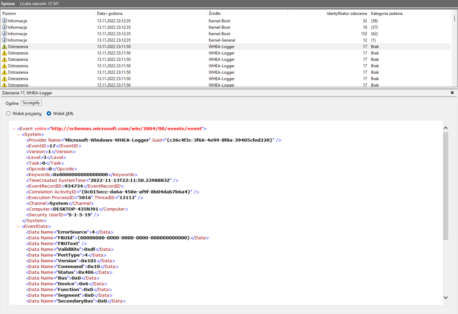Click the SecondaryBus 0x0 data line

76,301
